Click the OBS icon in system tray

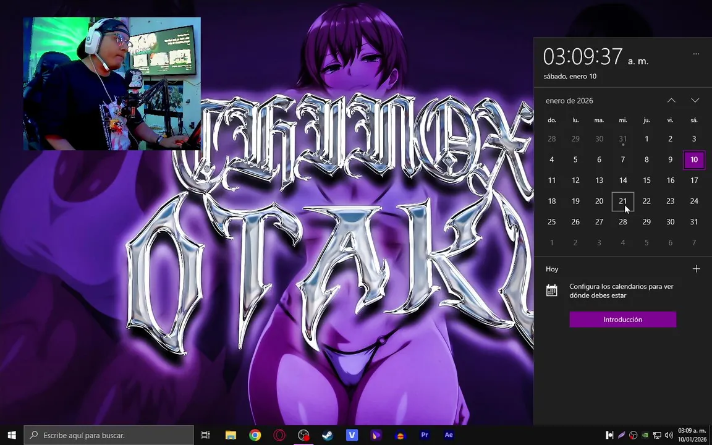(634, 435)
